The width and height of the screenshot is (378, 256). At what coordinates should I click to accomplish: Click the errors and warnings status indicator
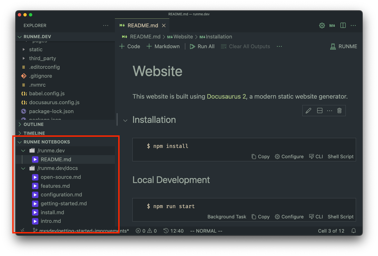point(146,231)
